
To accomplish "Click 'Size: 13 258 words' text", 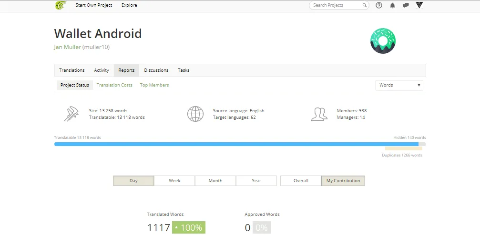I will pyautogui.click(x=108, y=111).
